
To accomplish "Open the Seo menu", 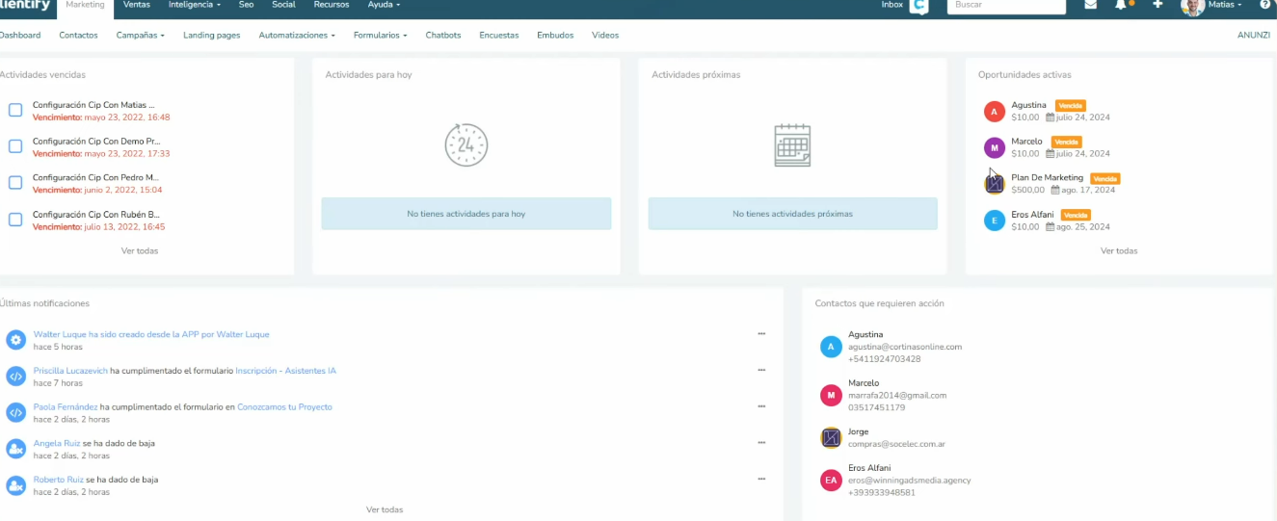I will point(246,5).
